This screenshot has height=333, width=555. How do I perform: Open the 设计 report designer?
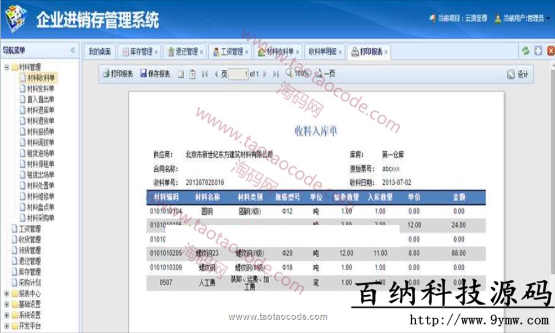point(518,74)
